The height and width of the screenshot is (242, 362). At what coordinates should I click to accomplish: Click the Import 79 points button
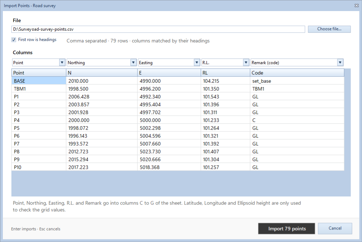(286, 228)
